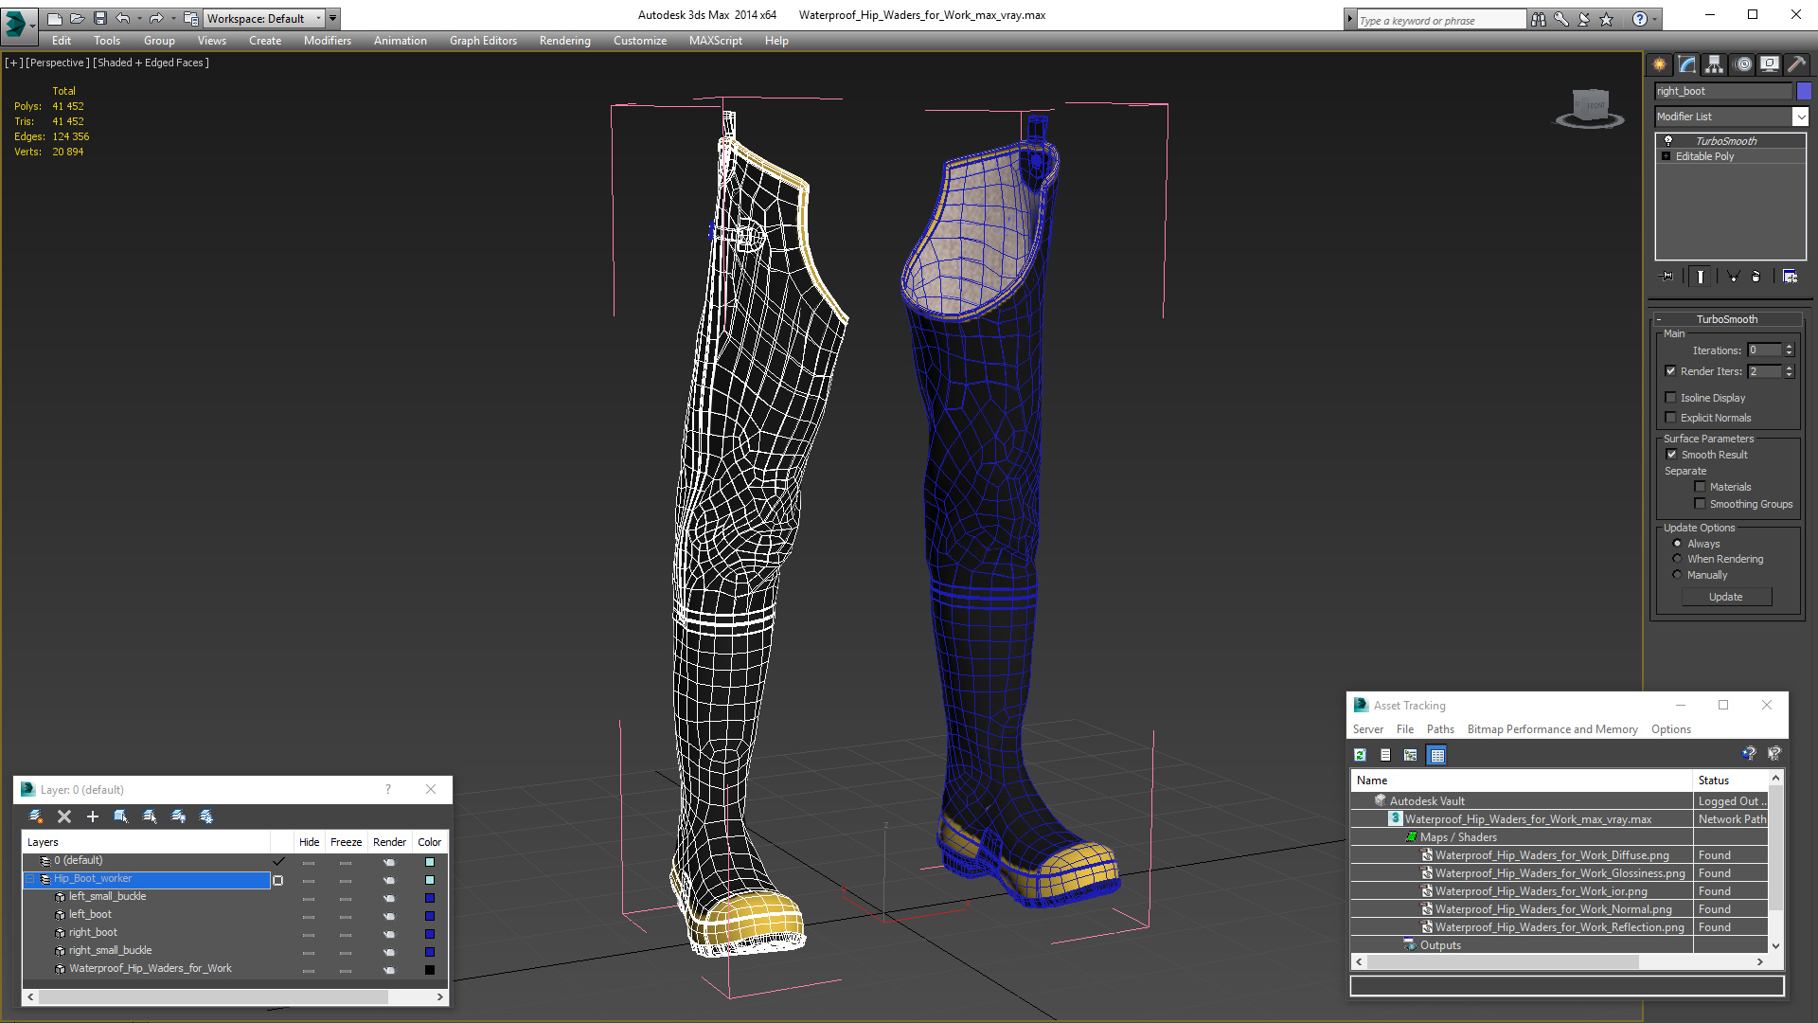Screen dimensions: 1818x1023
Task: Collapse the TurboSmooth rollout header
Action: (x=1727, y=319)
